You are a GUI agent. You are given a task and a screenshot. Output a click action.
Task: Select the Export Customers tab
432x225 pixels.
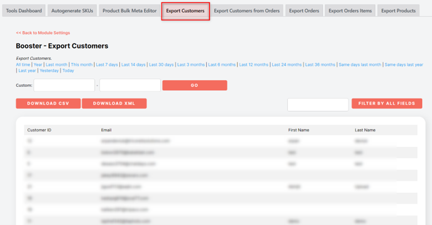185,11
